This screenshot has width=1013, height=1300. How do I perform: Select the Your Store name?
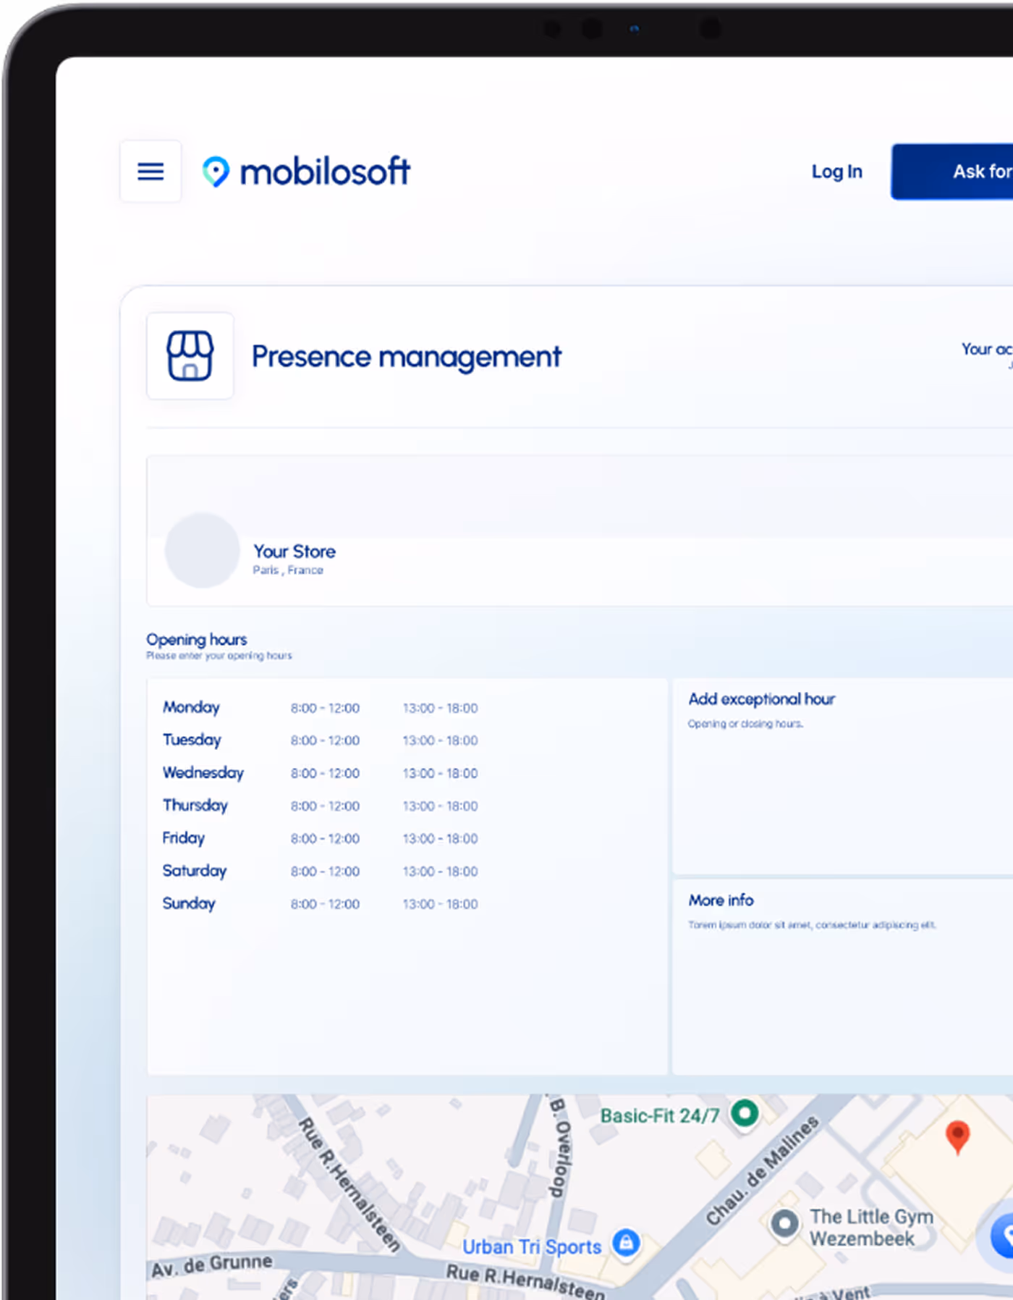[x=294, y=552]
